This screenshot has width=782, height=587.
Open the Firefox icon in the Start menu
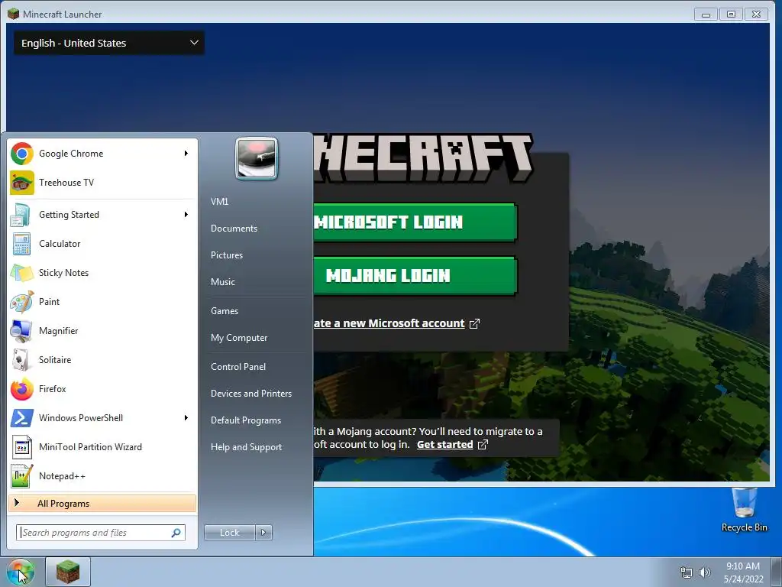(x=22, y=389)
